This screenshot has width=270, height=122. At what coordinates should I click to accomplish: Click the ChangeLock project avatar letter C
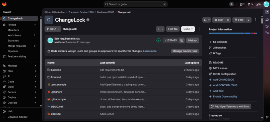pyautogui.click(x=49, y=20)
